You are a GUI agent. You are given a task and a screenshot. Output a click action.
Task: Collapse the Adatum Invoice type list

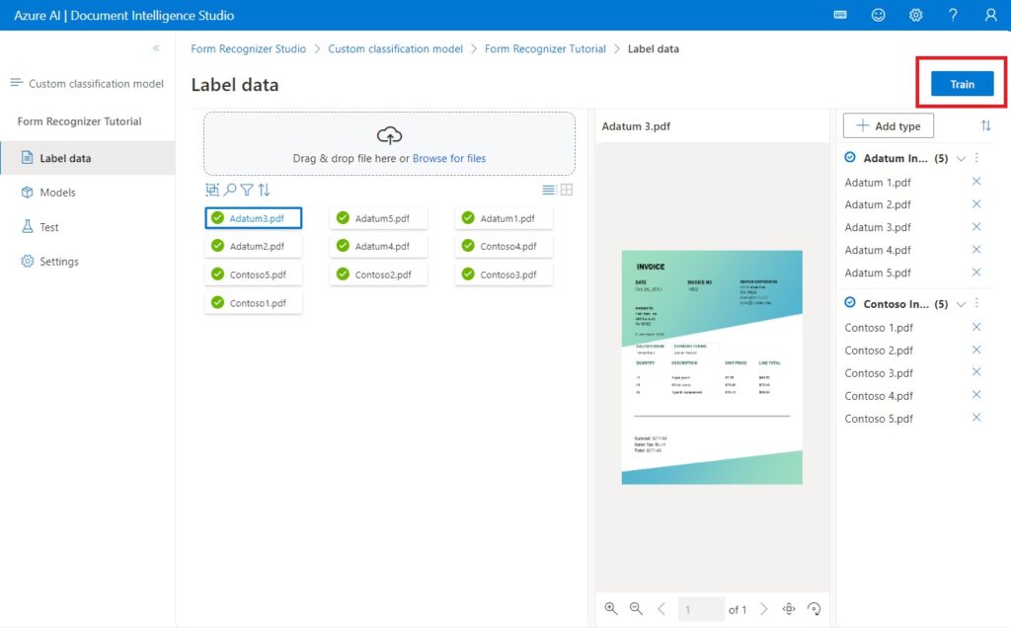click(x=961, y=159)
